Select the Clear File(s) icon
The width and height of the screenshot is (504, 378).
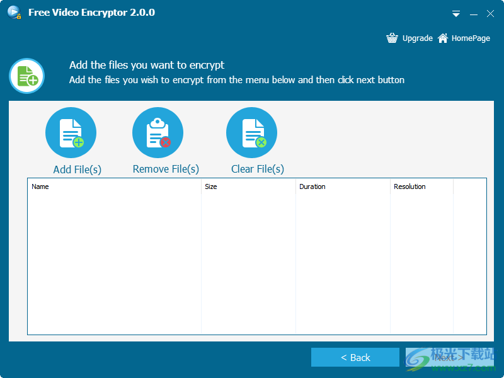pos(251,132)
